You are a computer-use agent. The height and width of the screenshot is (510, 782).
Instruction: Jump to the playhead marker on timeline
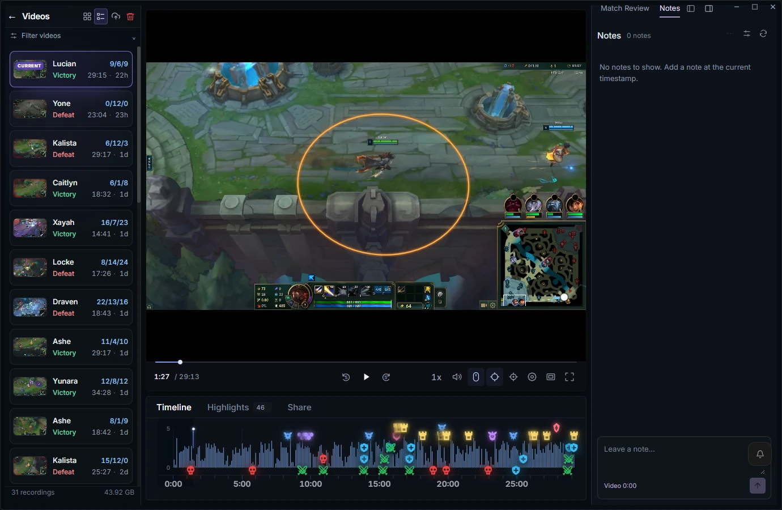tap(193, 429)
